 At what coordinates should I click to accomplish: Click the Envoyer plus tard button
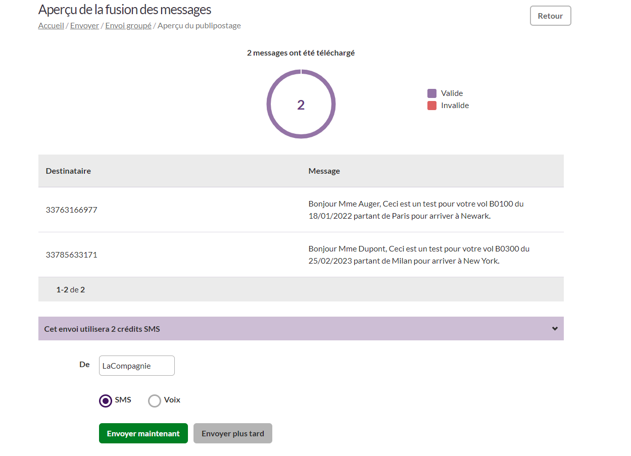click(x=232, y=433)
